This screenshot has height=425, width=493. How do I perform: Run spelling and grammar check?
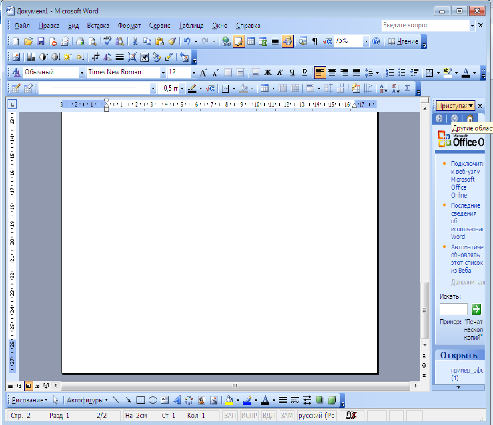coord(108,41)
